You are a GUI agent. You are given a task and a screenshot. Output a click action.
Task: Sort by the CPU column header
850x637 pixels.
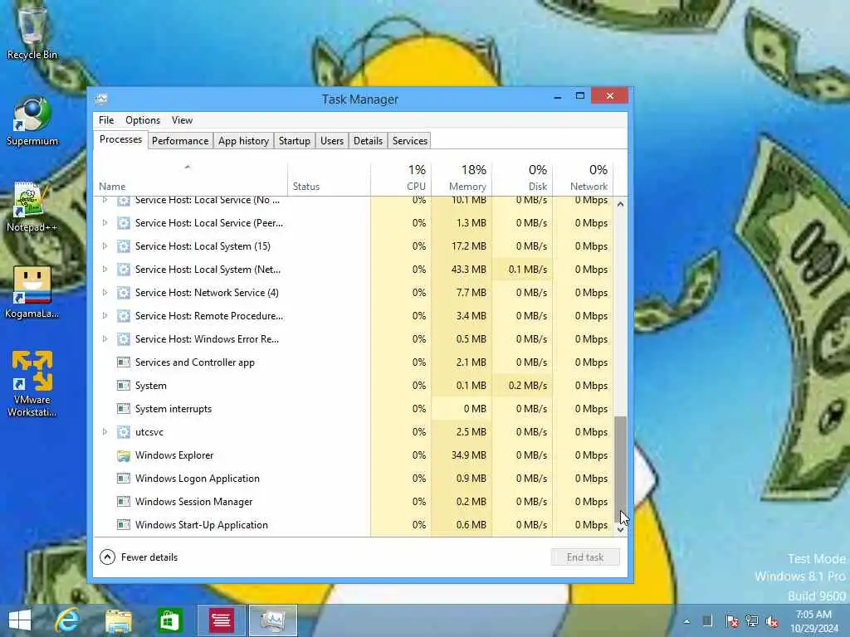[x=401, y=177]
